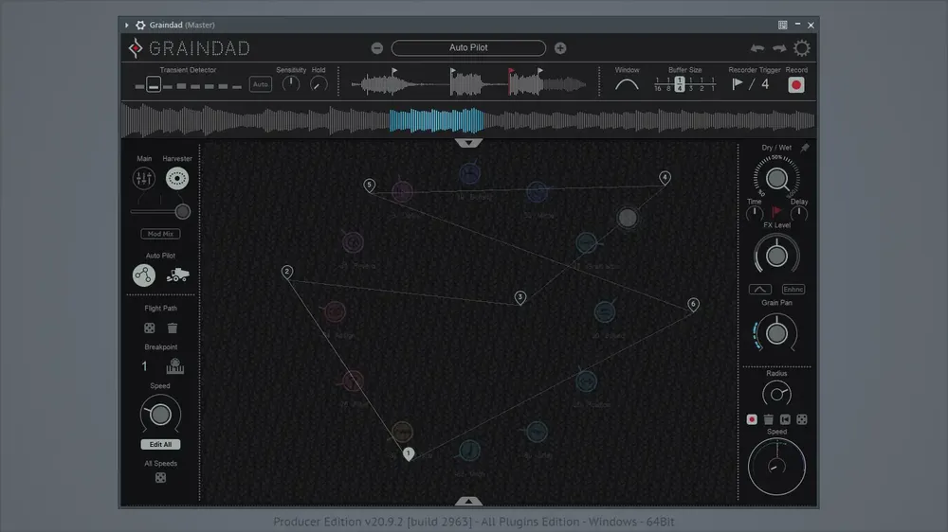Select flight path breakpoint 1
The image size is (948, 532).
[409, 453]
